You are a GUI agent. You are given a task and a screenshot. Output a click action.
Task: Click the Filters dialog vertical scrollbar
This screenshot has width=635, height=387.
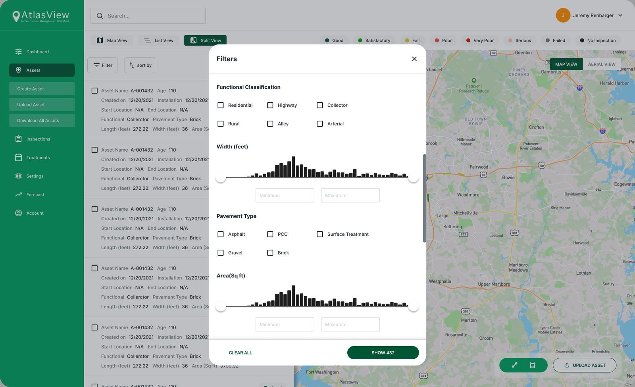[424, 198]
